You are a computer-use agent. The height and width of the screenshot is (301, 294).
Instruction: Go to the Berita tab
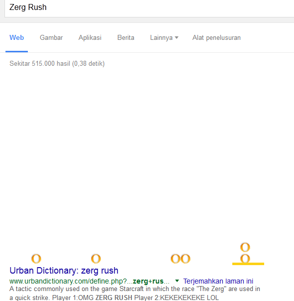[x=126, y=38]
